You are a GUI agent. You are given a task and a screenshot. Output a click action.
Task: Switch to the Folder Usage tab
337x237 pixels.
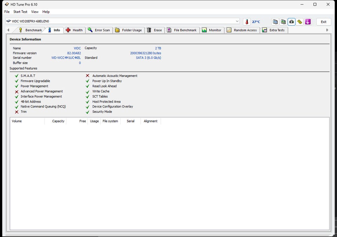pyautogui.click(x=129, y=30)
